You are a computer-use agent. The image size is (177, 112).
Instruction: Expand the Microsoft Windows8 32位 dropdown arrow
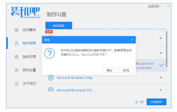click(161, 90)
